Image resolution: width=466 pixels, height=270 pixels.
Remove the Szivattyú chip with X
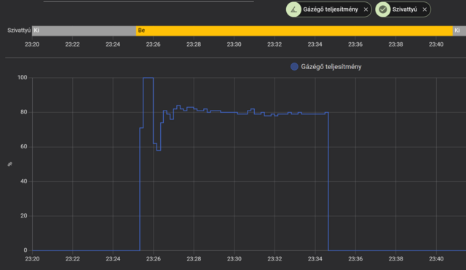pos(424,9)
